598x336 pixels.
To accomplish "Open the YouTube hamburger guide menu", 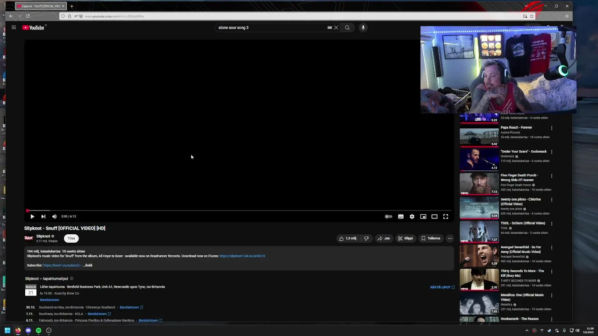I will [14, 28].
